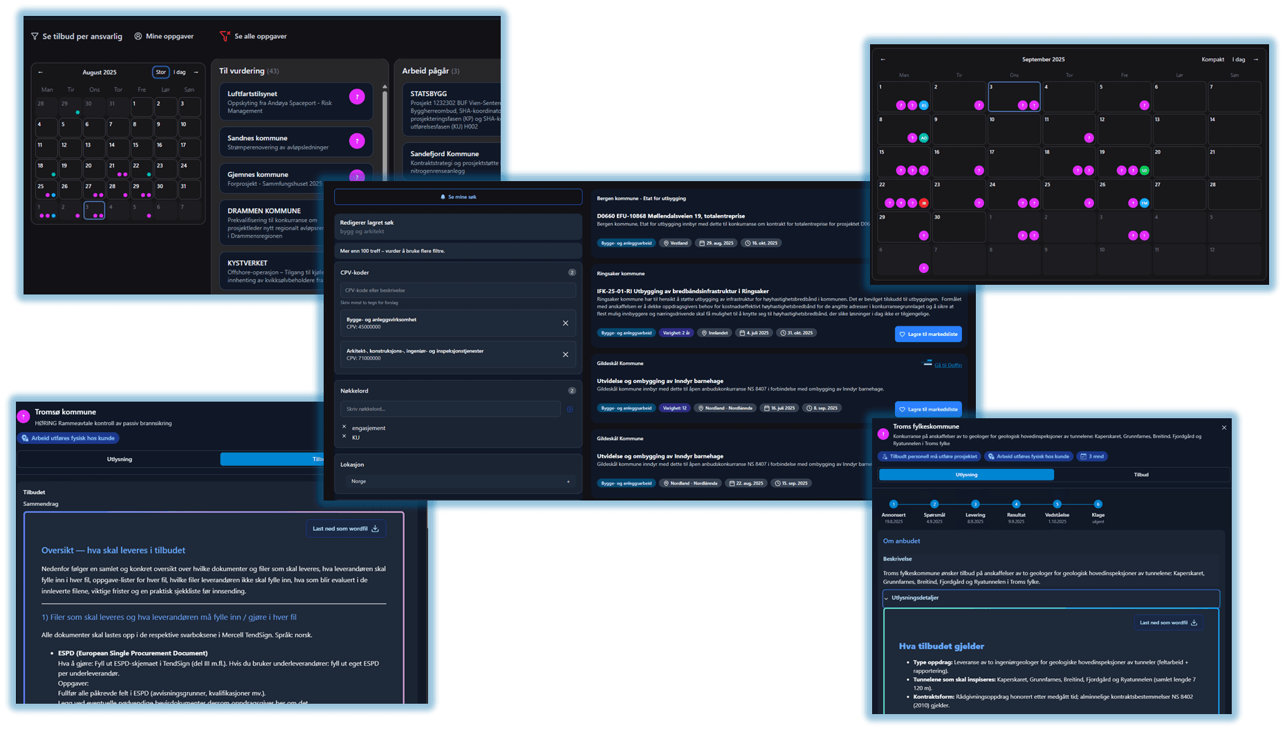Collapse the 'Utlysningsdetaljer' section

coord(1051,598)
